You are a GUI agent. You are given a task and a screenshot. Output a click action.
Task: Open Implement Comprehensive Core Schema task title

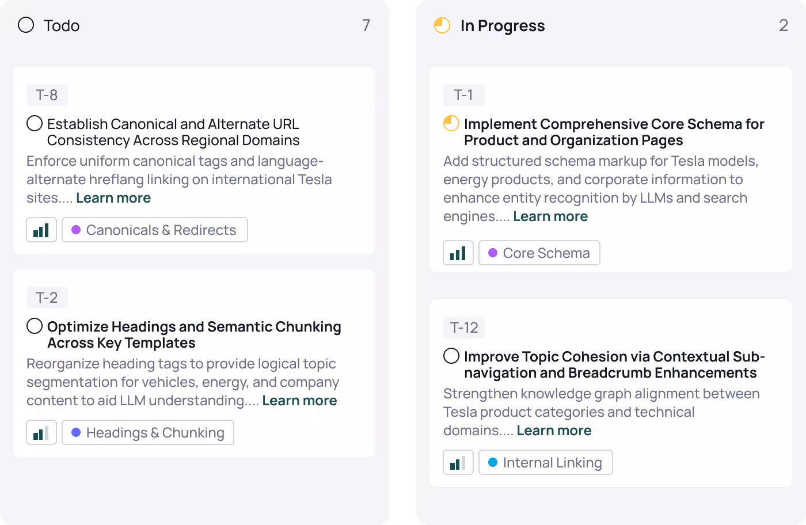coord(614,132)
